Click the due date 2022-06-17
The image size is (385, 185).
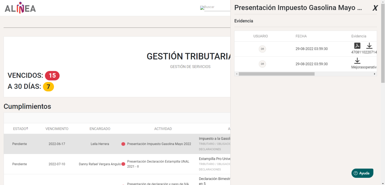point(57,144)
